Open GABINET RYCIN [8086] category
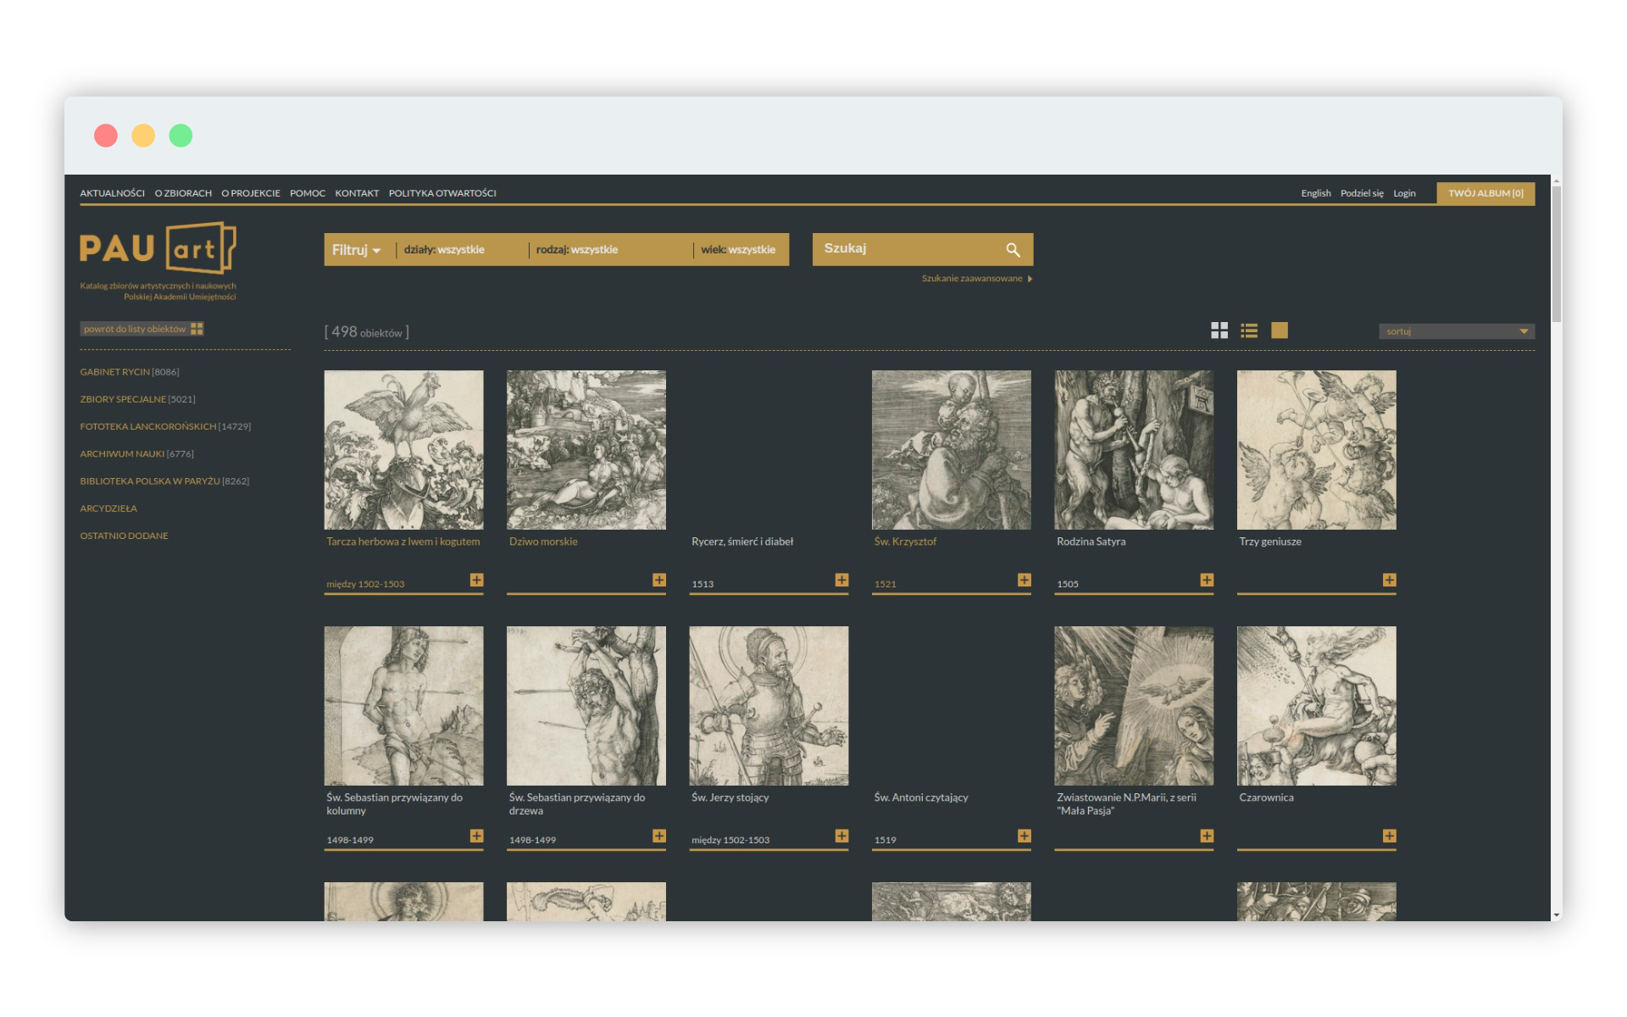The image size is (1627, 1017). [x=130, y=372]
